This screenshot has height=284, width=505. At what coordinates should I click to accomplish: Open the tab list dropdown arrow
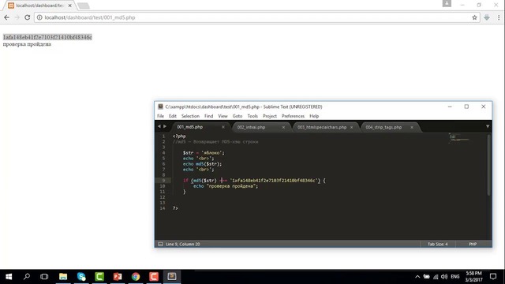tap(488, 126)
